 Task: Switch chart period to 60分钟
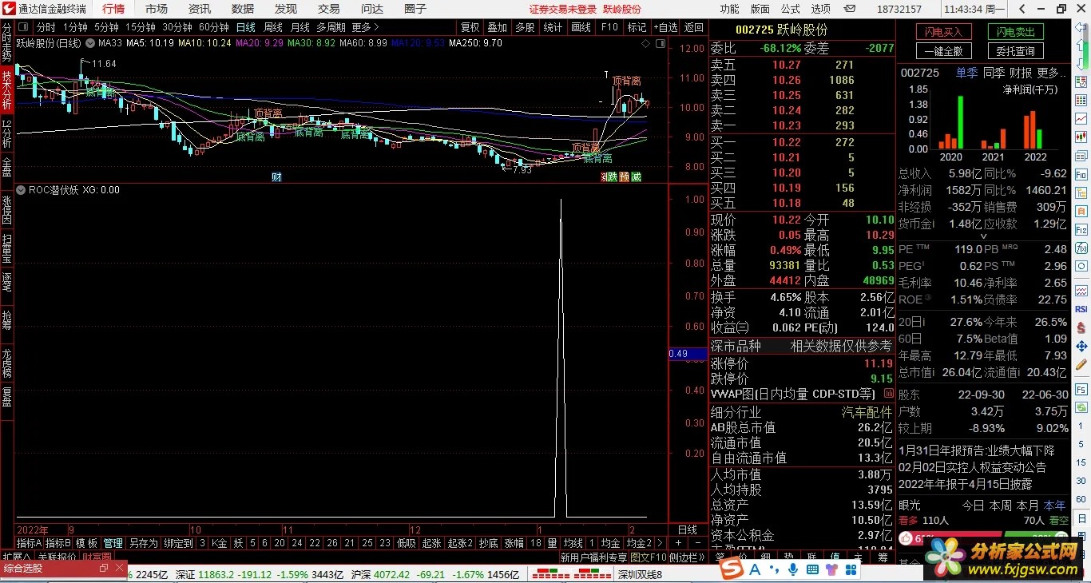pos(214,27)
